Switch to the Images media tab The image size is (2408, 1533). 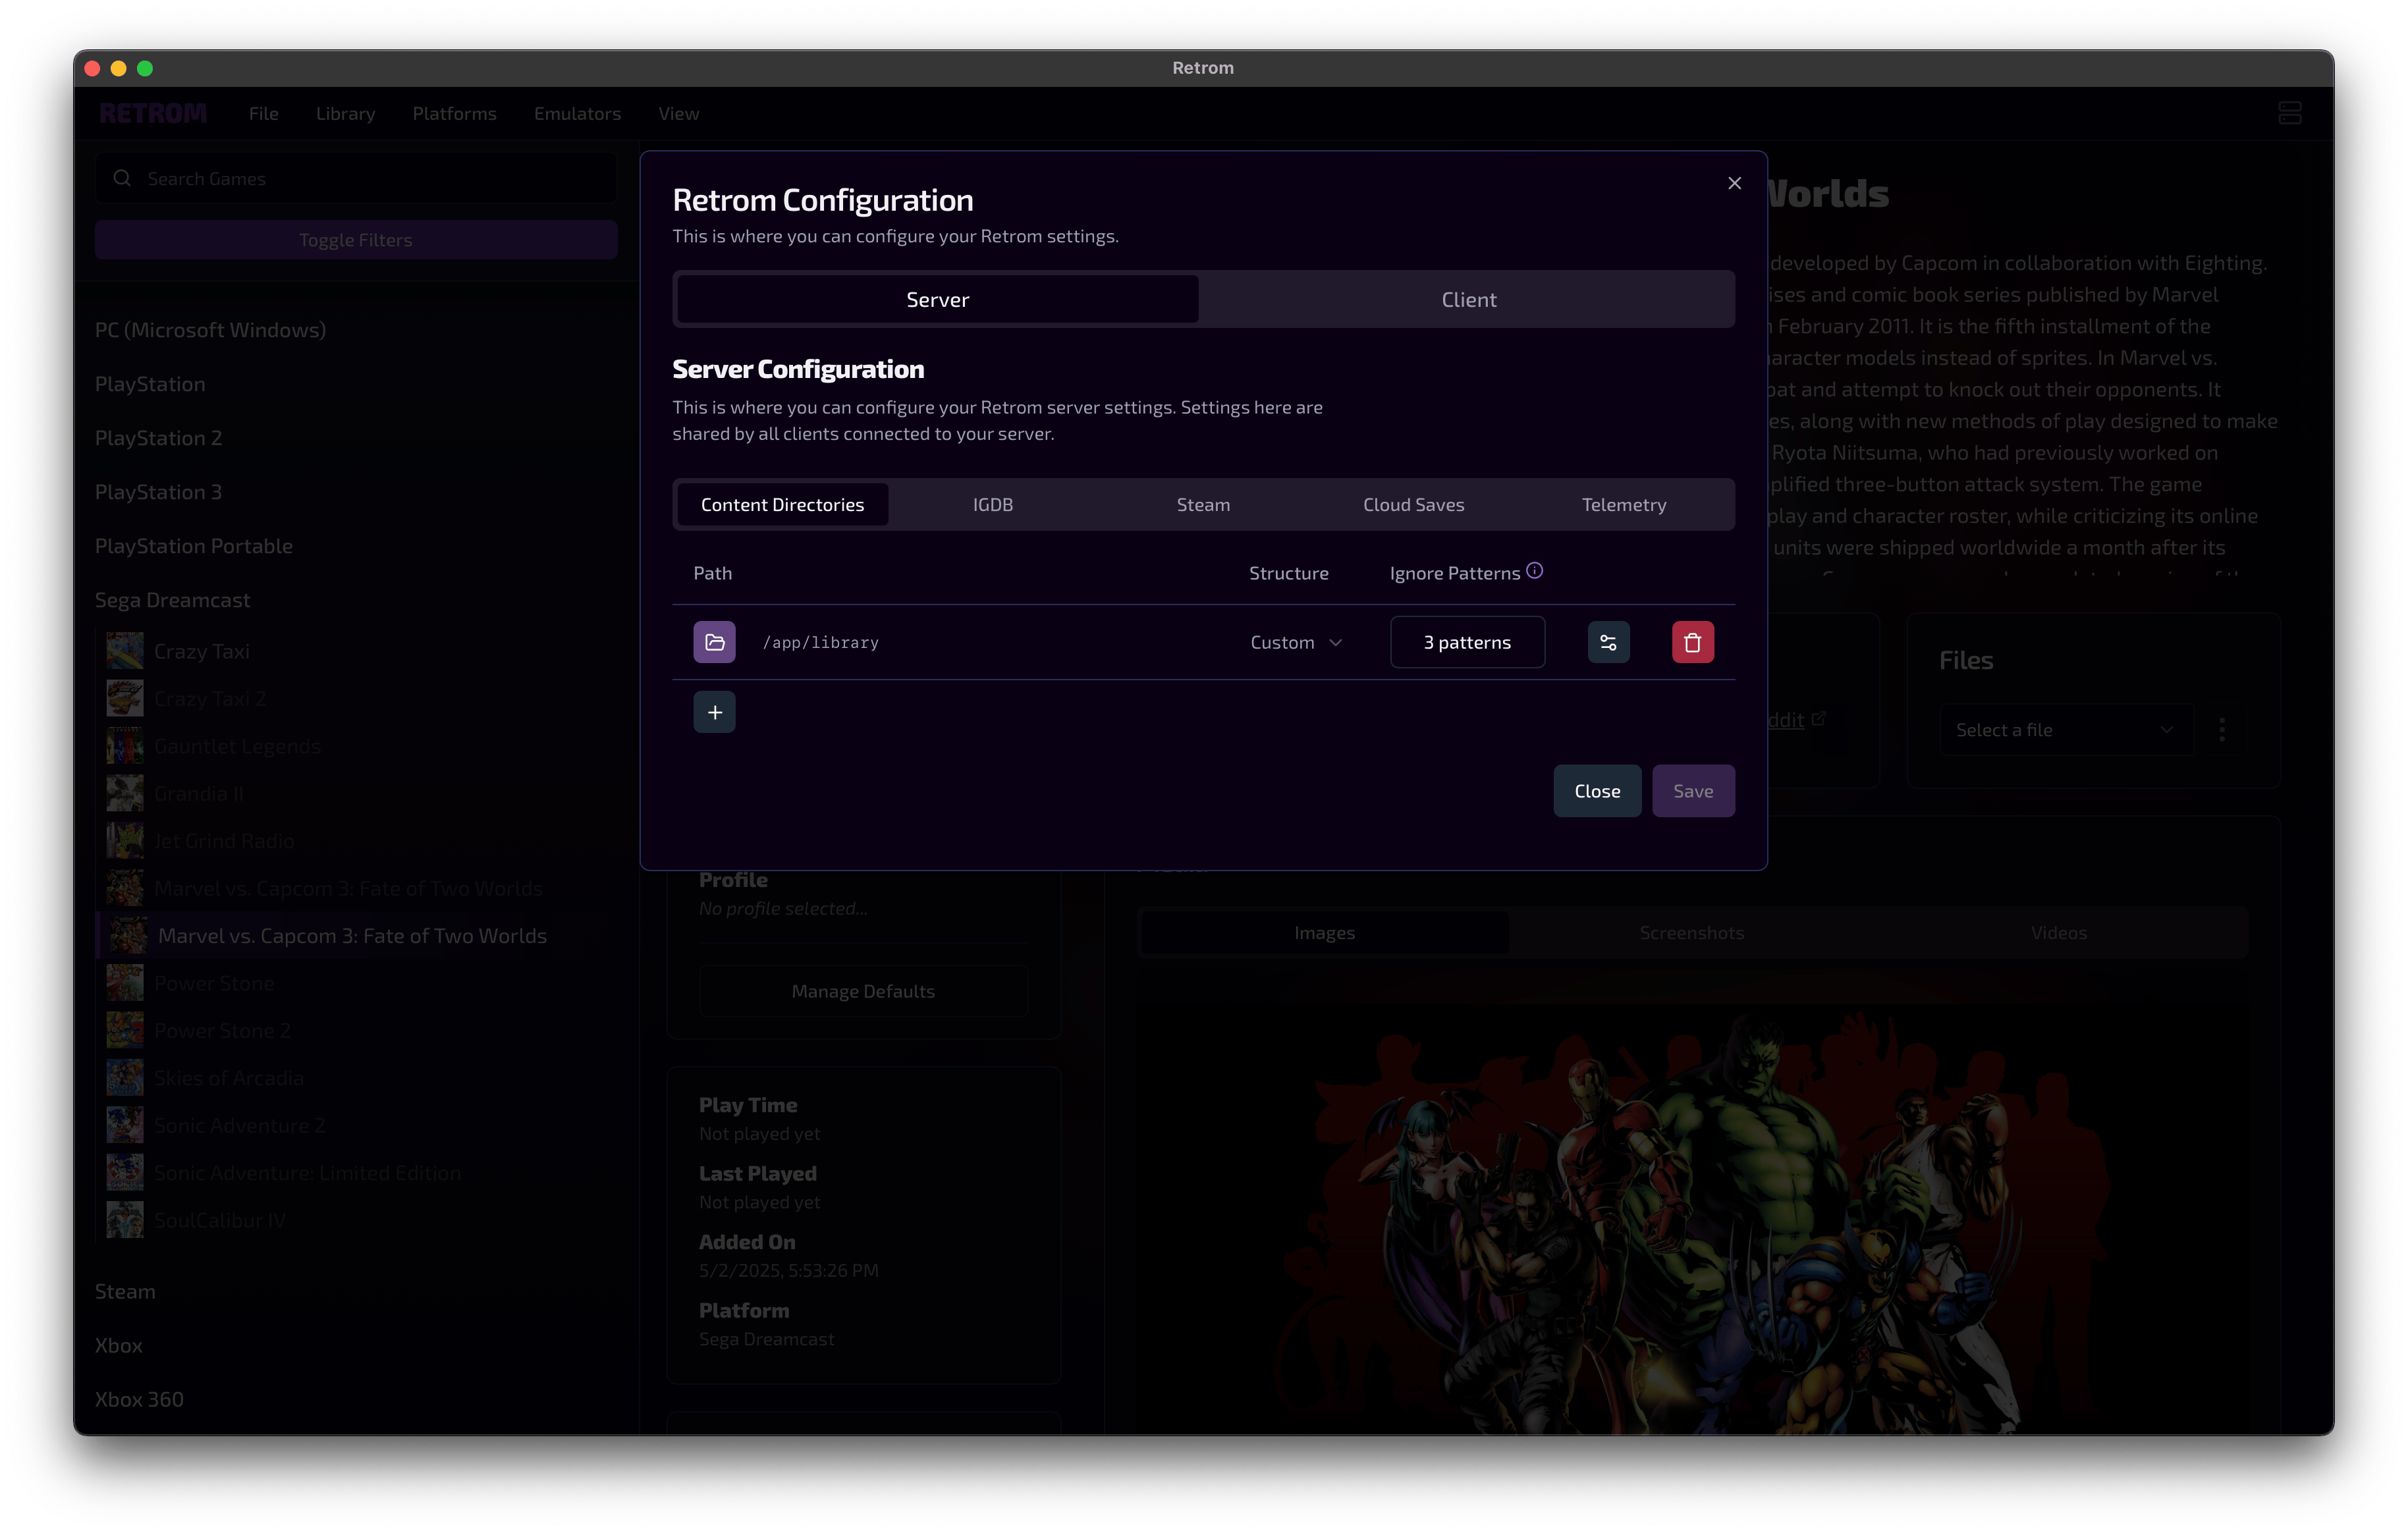pyautogui.click(x=1324, y=932)
